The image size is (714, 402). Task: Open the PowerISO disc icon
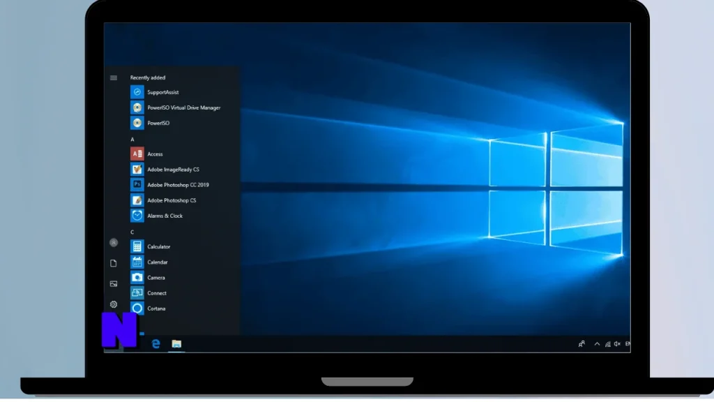(137, 123)
